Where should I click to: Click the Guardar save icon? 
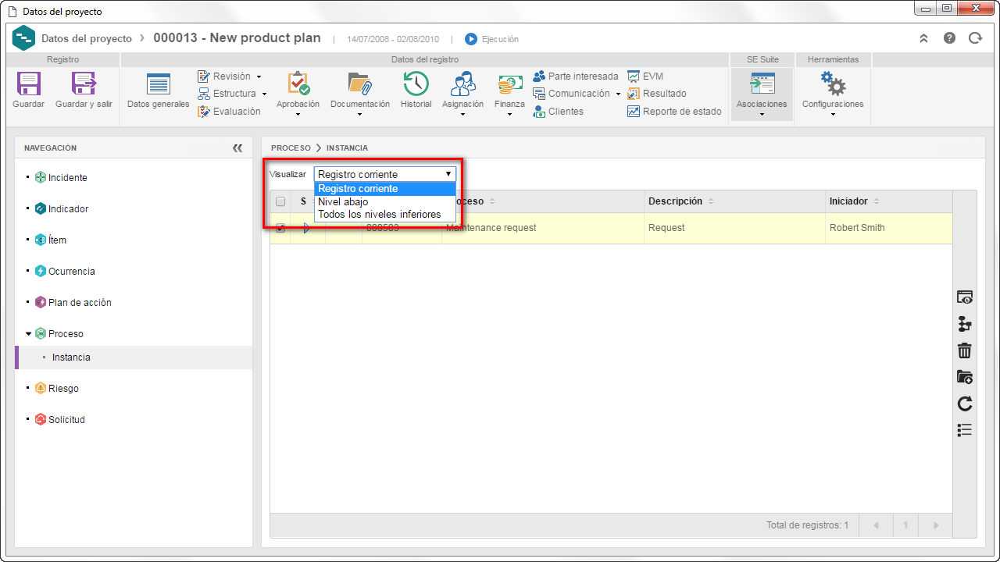point(28,84)
